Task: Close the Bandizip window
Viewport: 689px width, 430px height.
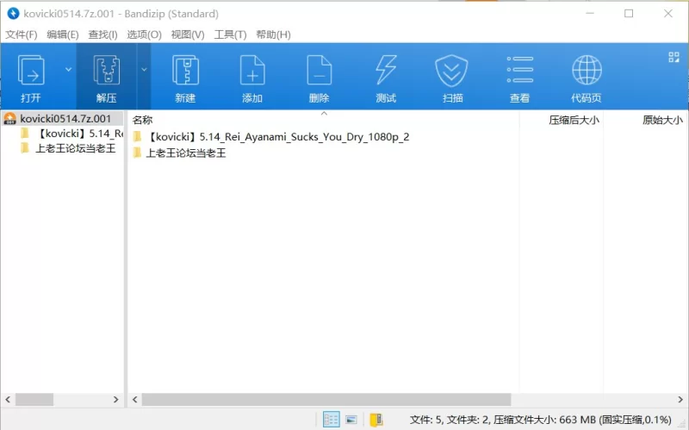Action: [x=668, y=14]
